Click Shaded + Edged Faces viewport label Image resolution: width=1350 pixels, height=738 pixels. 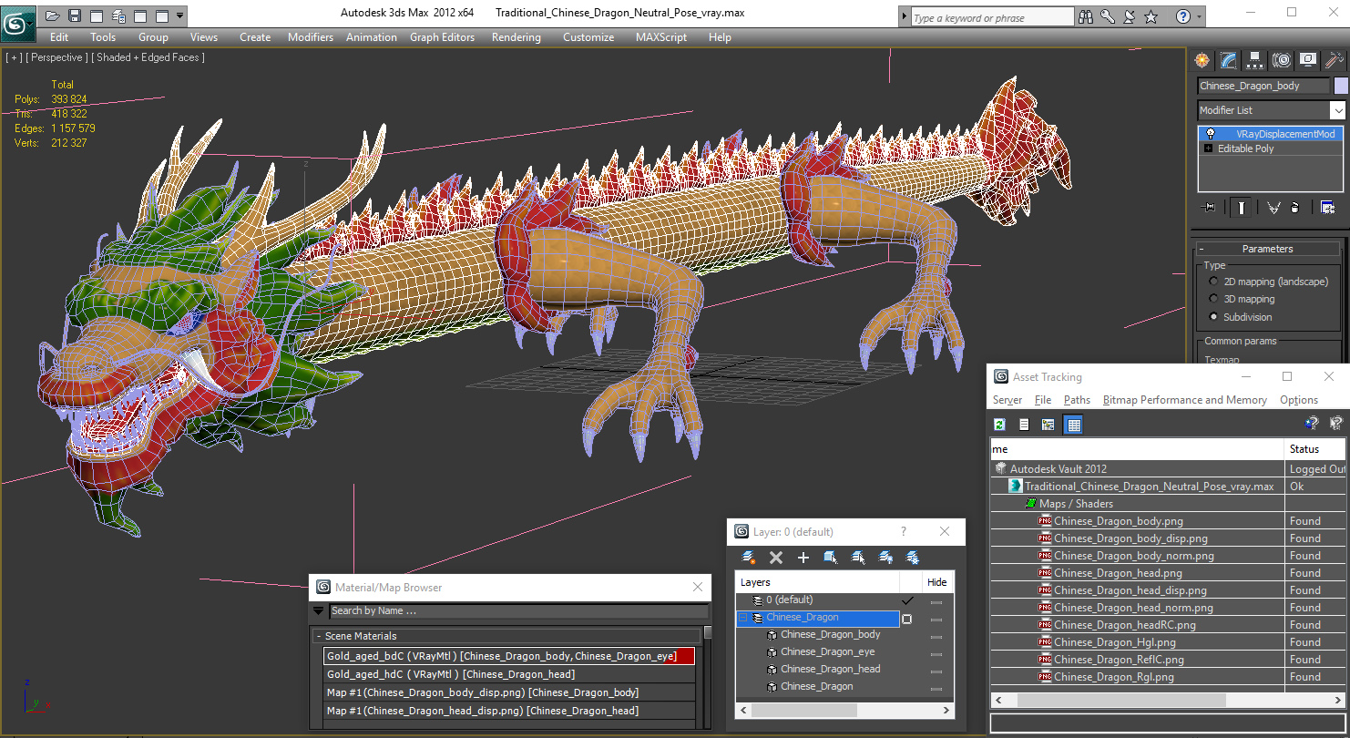click(149, 57)
